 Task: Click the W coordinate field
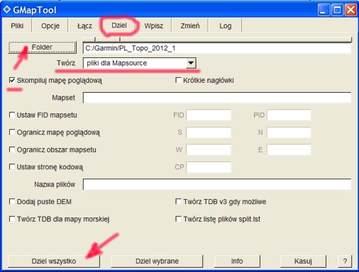[x=209, y=149]
